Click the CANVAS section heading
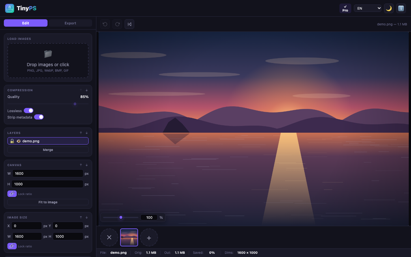The width and height of the screenshot is (411, 257). [14, 165]
